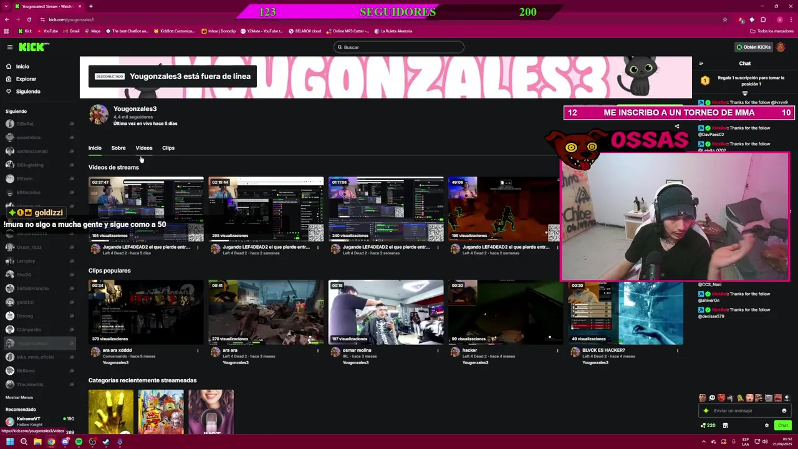Switch to the Clips tab

click(168, 148)
